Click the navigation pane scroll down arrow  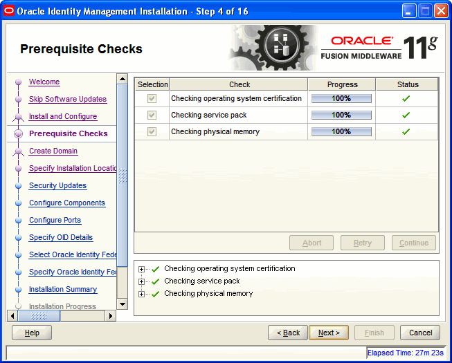123,304
